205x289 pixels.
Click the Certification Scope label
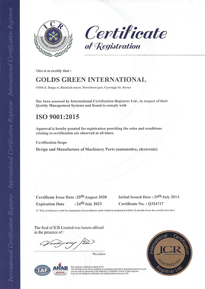51,142
